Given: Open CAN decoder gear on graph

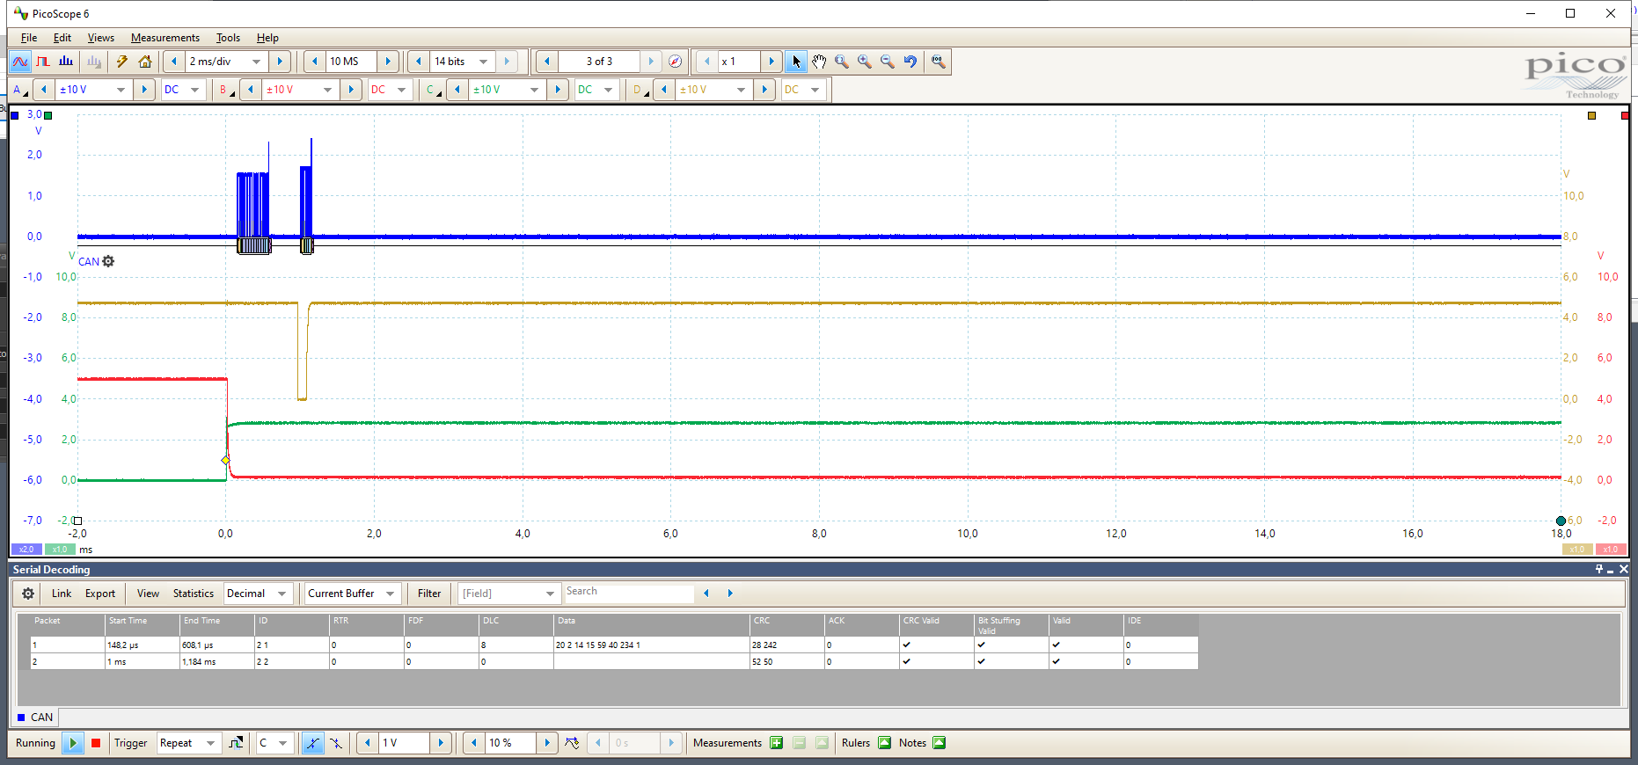Looking at the screenshot, I should [108, 261].
